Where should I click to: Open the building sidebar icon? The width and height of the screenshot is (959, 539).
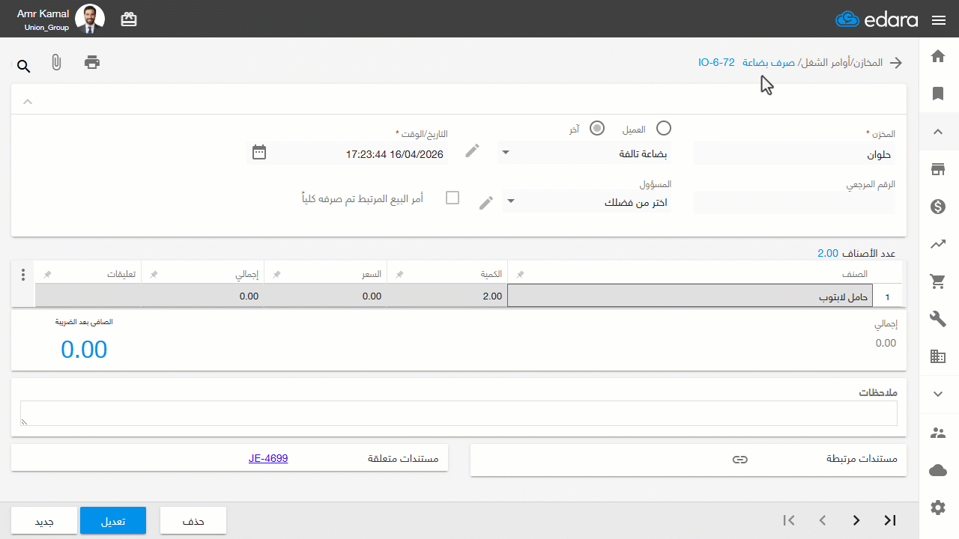tap(938, 356)
